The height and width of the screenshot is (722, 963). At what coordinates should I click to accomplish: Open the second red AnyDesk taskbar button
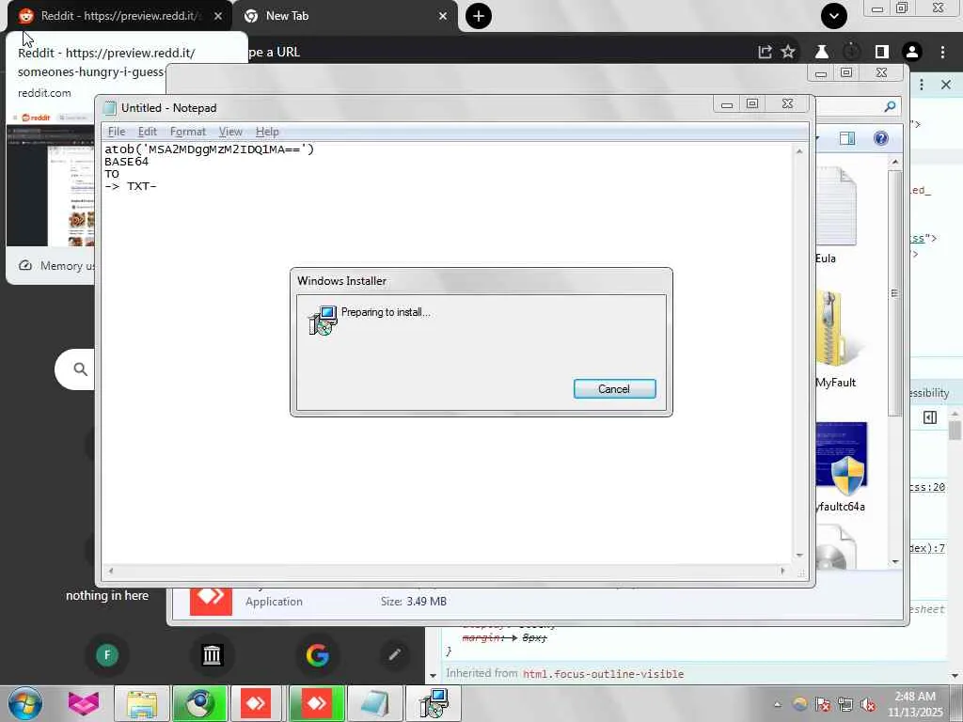[x=316, y=703]
